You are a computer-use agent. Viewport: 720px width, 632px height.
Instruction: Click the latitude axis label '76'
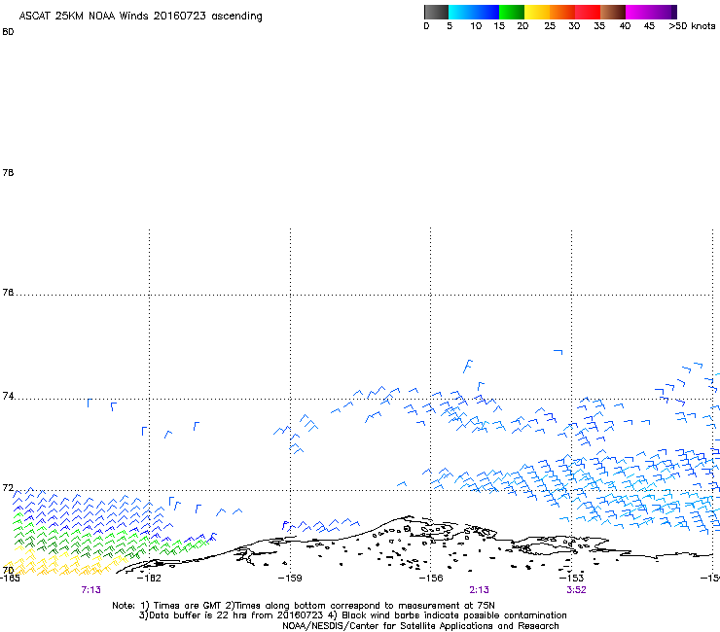click(x=8, y=293)
